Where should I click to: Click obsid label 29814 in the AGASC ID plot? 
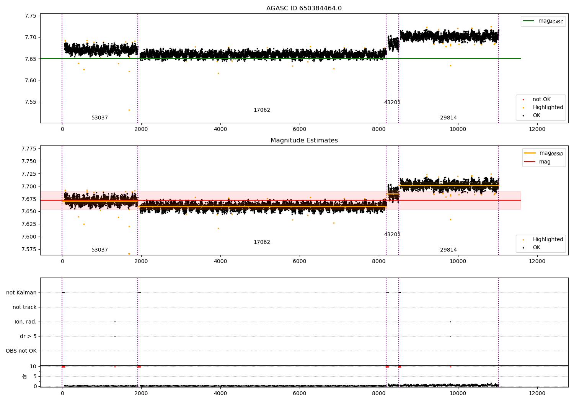(448, 118)
